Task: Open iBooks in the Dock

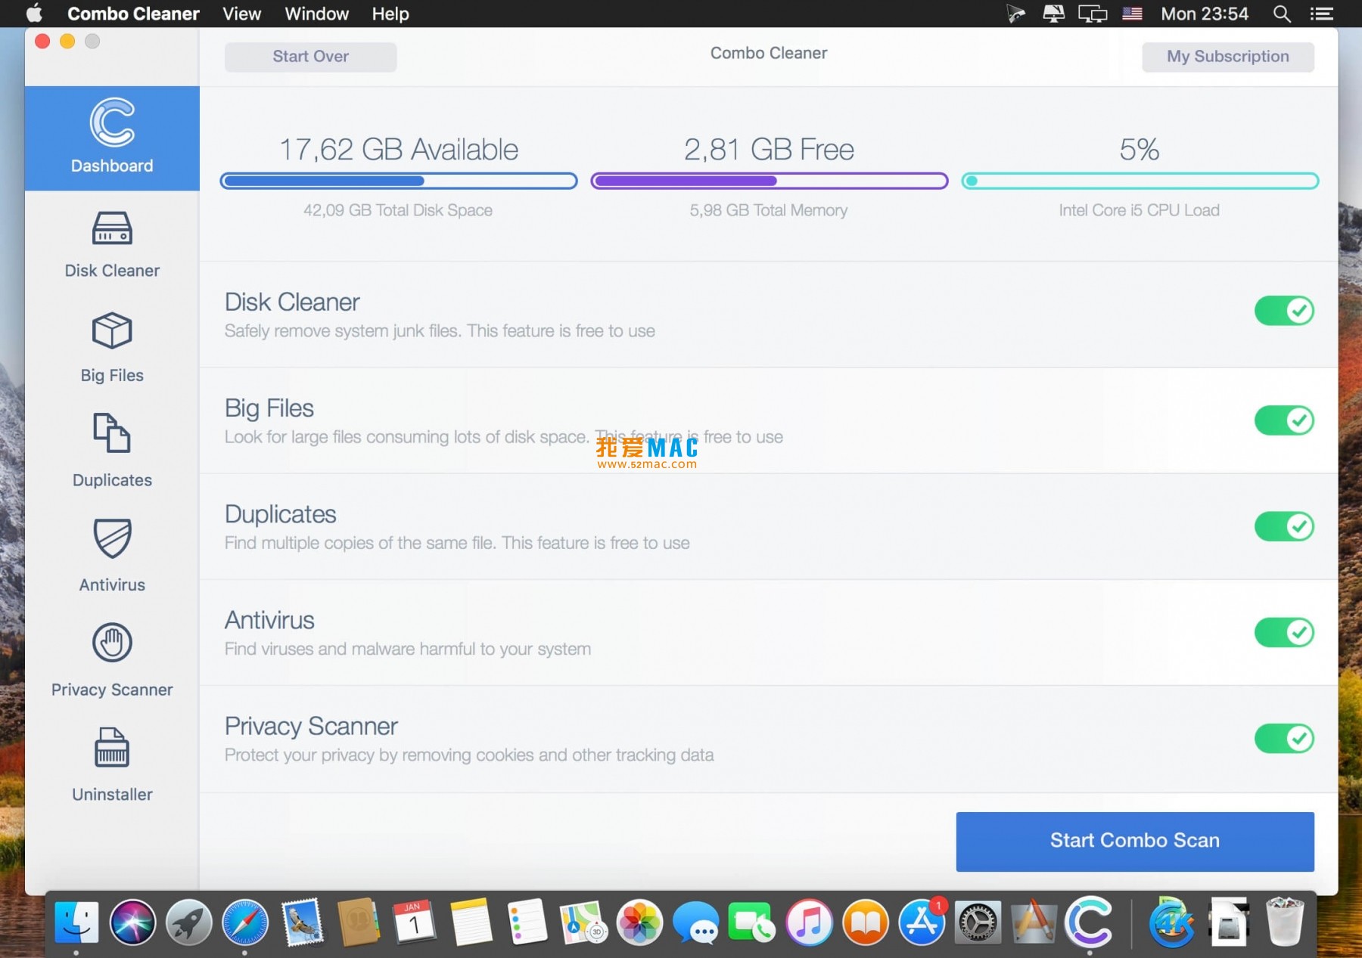Action: click(x=866, y=922)
